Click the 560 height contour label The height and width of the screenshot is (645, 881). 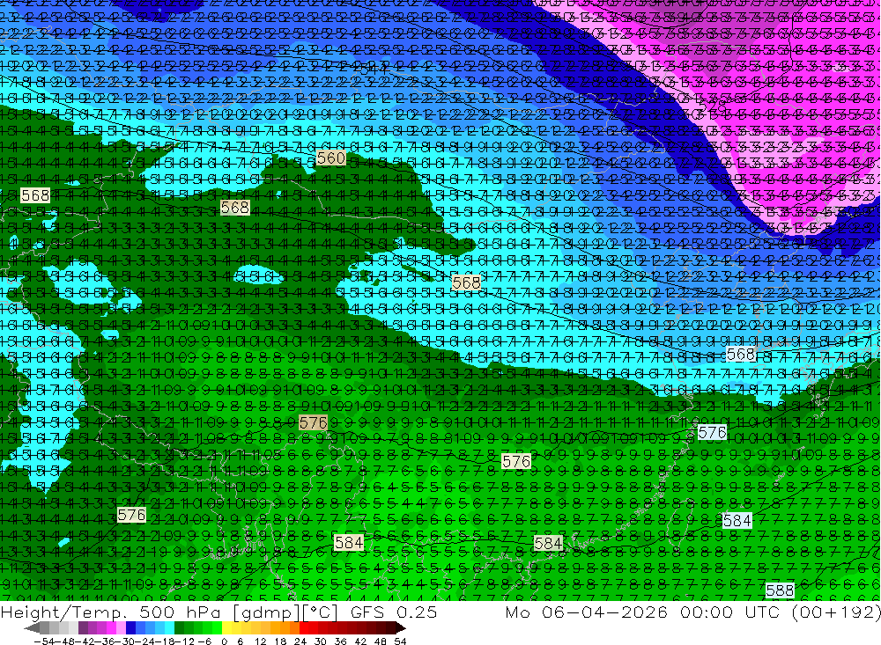(331, 158)
